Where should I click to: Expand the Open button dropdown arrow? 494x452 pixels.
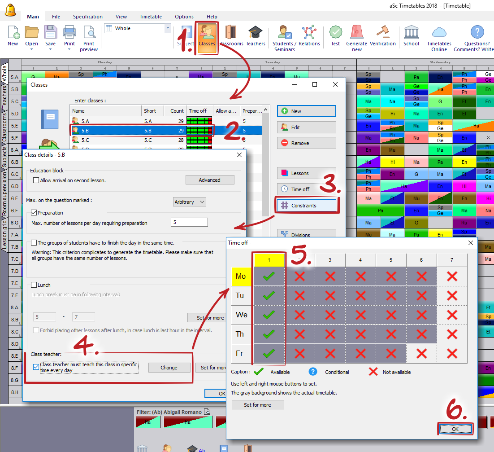point(31,49)
